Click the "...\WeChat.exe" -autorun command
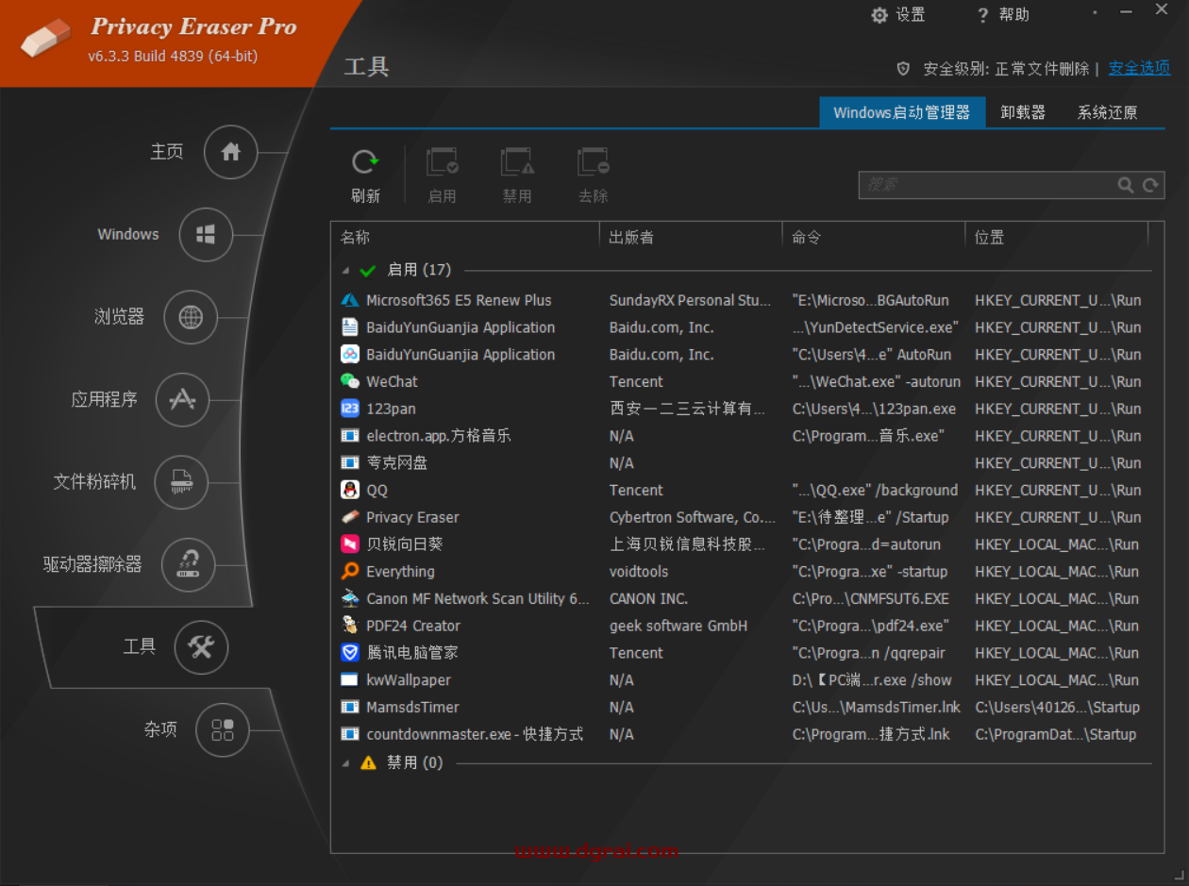Screen dimensions: 1189x886 pos(876,381)
